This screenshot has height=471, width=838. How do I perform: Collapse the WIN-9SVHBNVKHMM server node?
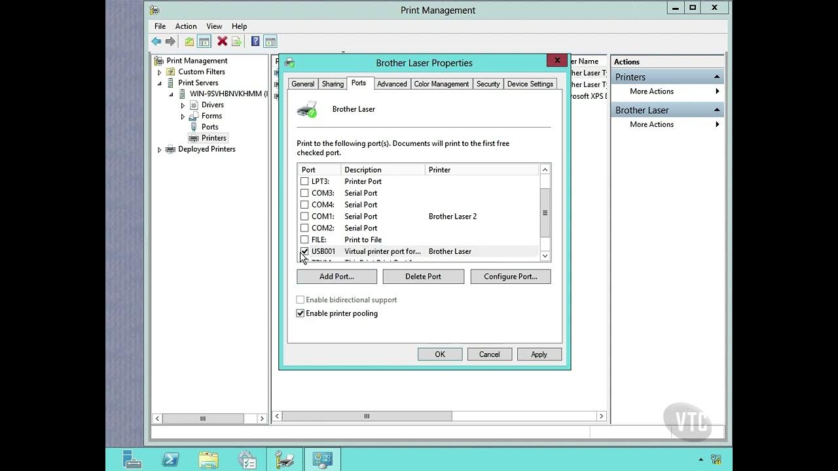172,94
